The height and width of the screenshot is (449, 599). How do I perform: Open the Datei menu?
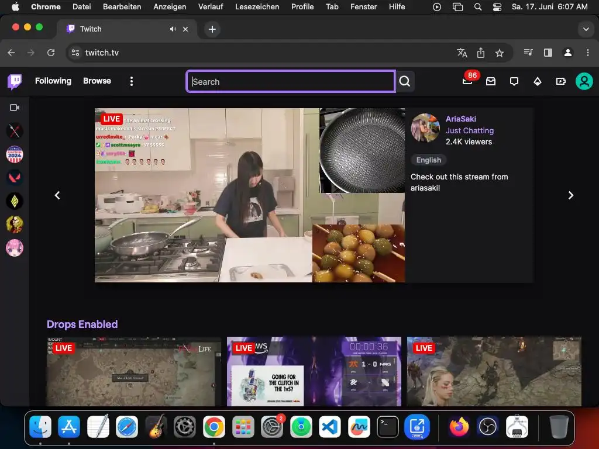click(x=82, y=7)
